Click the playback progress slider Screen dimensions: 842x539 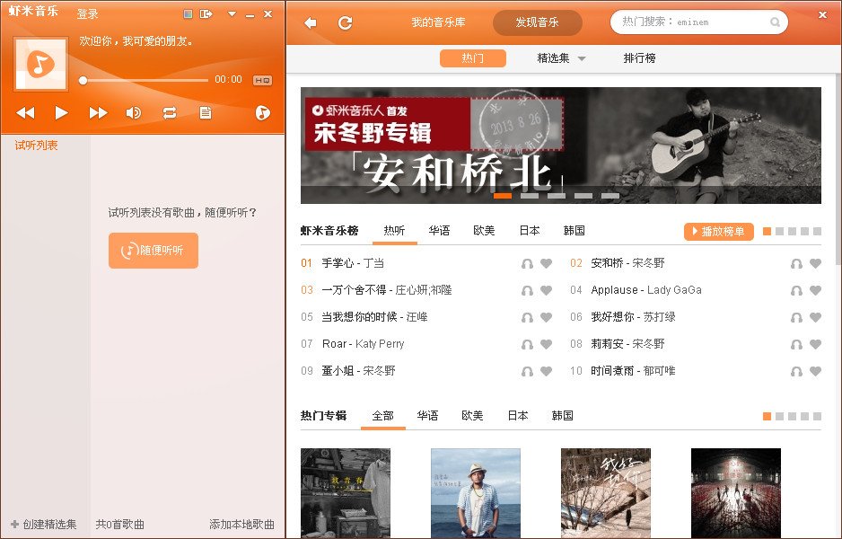(x=144, y=80)
